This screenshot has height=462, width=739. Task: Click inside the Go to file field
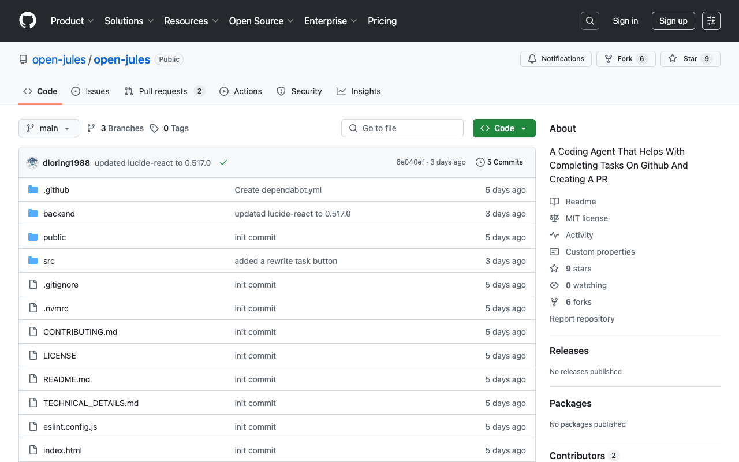pyautogui.click(x=402, y=128)
